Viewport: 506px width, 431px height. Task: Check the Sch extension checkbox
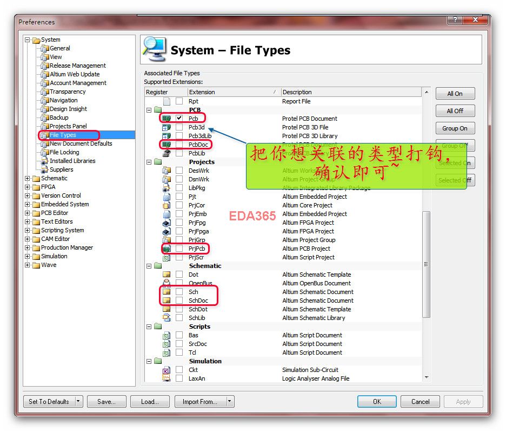click(x=179, y=292)
